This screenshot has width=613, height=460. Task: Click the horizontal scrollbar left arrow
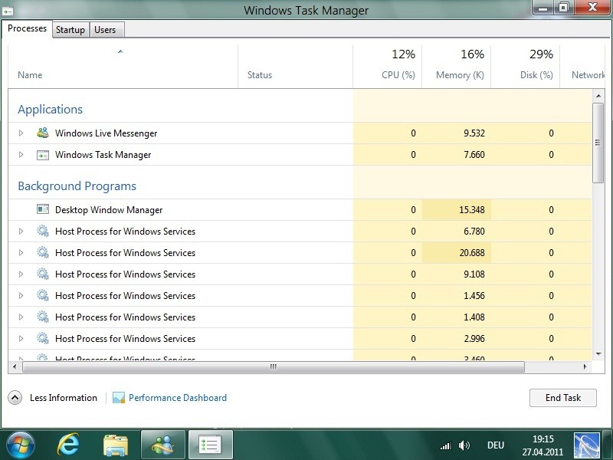click(x=15, y=367)
